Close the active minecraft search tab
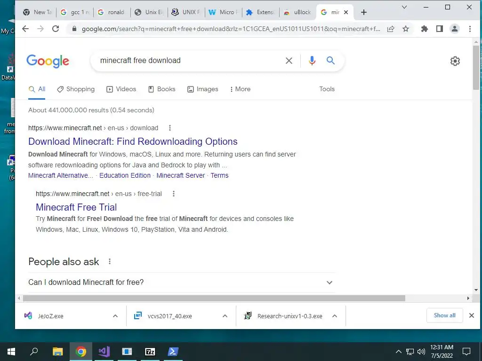The width and height of the screenshot is (482, 361). 346,12
